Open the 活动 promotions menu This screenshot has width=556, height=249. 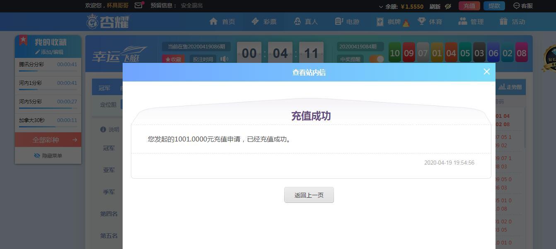pos(512,22)
